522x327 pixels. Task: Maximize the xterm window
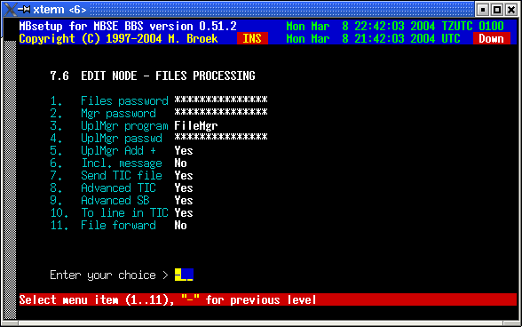[497, 10]
